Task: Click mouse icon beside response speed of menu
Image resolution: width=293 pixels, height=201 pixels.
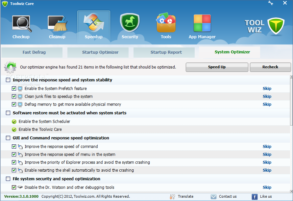Action: [x=20, y=154]
